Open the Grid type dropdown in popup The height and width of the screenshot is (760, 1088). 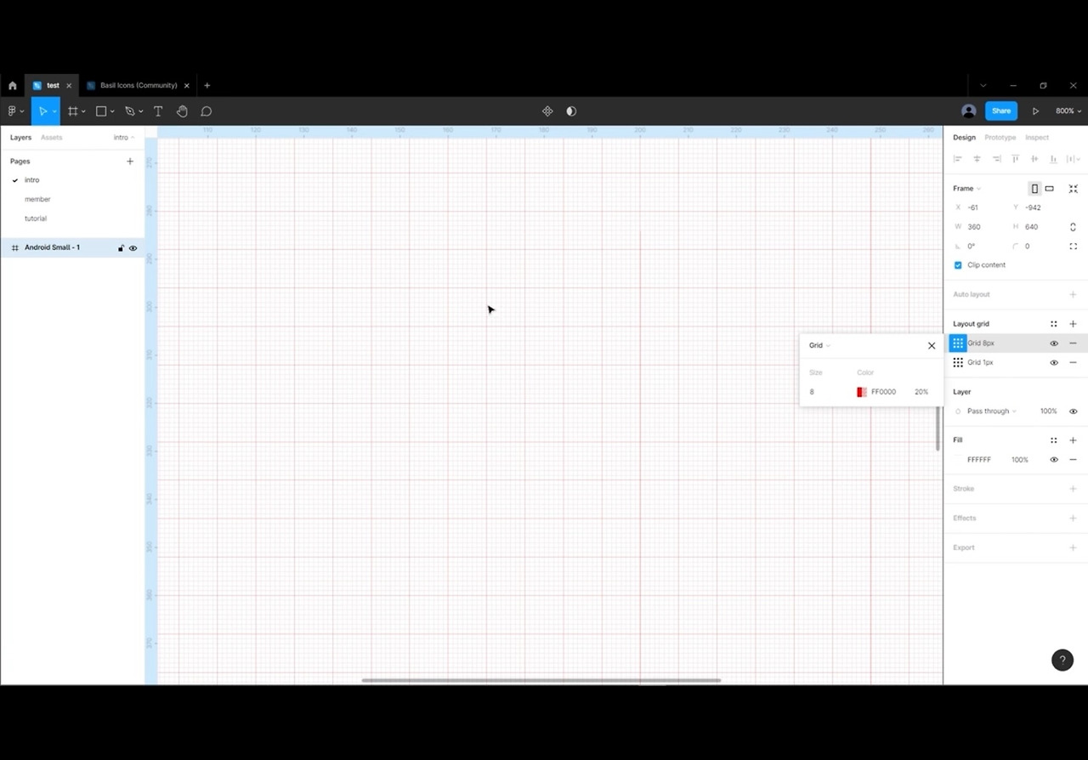coord(819,346)
